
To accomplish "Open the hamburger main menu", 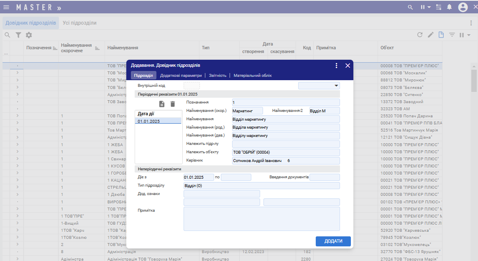I will (x=6, y=7).
